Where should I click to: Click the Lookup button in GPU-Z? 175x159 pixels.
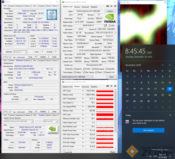coord(110,11)
